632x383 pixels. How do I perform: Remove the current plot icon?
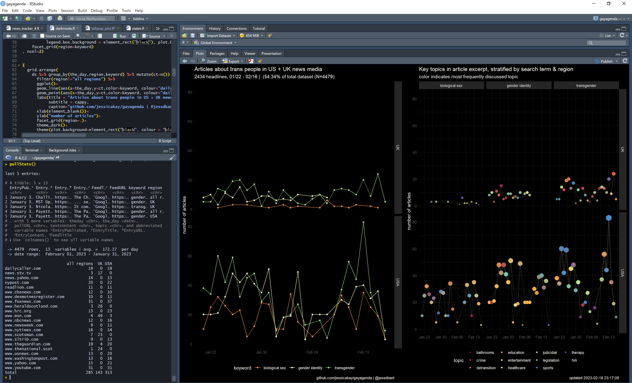(x=251, y=61)
